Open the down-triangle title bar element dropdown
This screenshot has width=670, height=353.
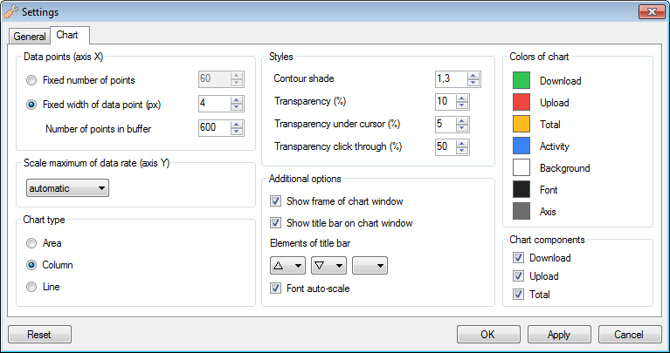pyautogui.click(x=328, y=266)
